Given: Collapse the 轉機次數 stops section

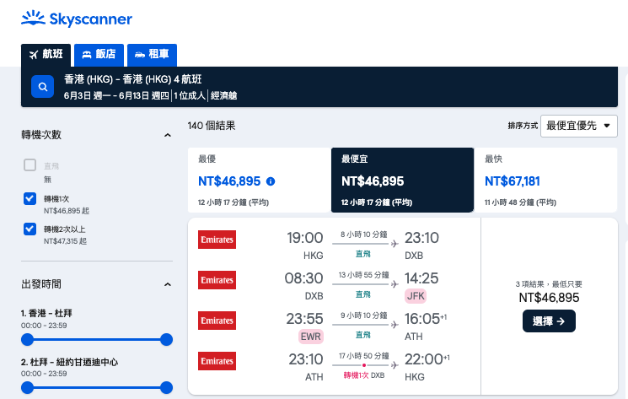Looking at the screenshot, I should [x=168, y=135].
